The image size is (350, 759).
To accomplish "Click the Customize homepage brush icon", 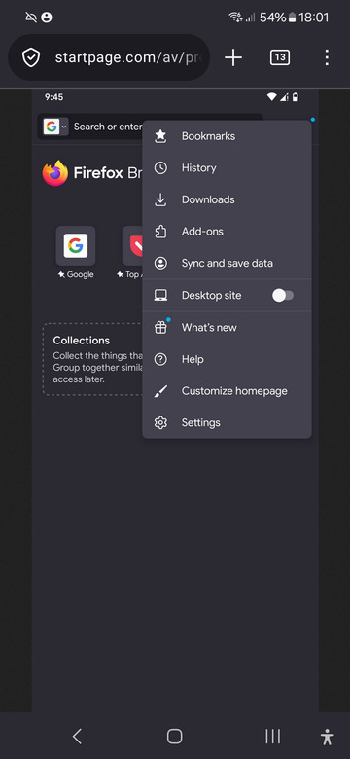I will pyautogui.click(x=160, y=391).
